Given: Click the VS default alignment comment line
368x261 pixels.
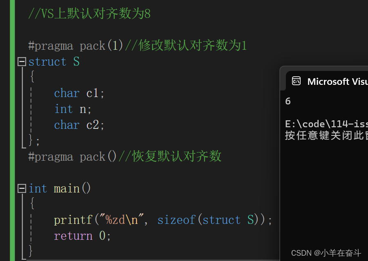Looking at the screenshot, I should [x=89, y=13].
